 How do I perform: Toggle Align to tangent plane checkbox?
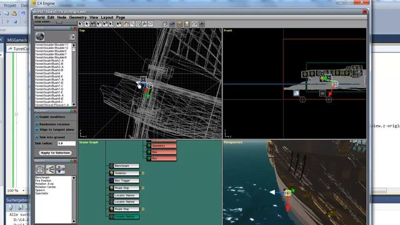[x=37, y=130]
